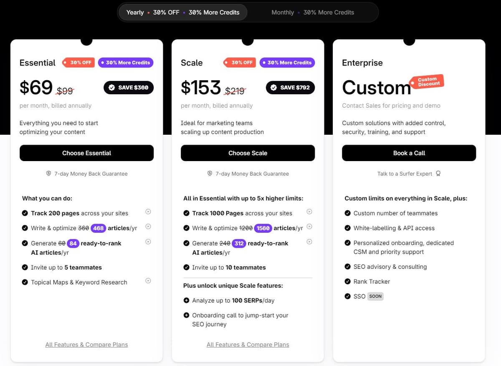Click the award icon next to Talk to a Surfer Expert
The image size is (501, 366).
click(x=438, y=174)
